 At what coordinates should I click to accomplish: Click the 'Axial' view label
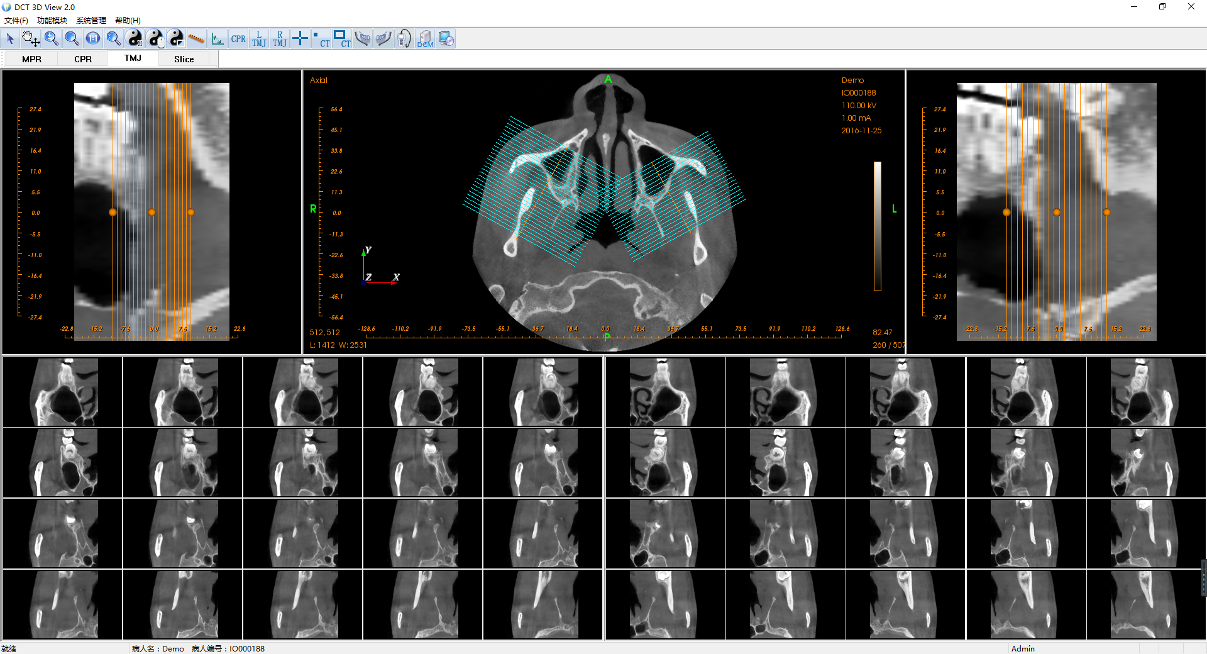pos(319,80)
